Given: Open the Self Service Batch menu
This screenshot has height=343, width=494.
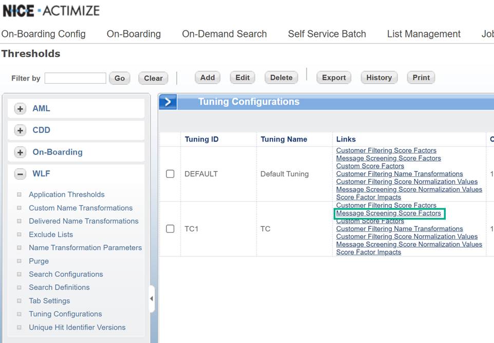Looking at the screenshot, I should coord(327,34).
